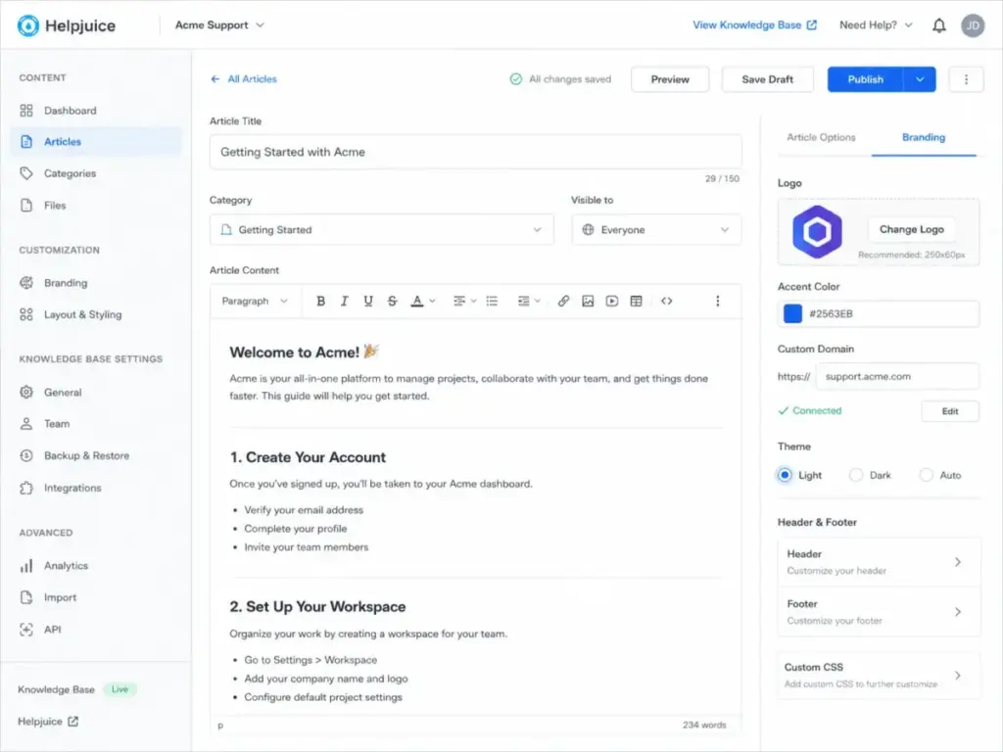Click the Integrations puzzle icon
Viewport: 1003px width, 752px height.
(x=26, y=488)
